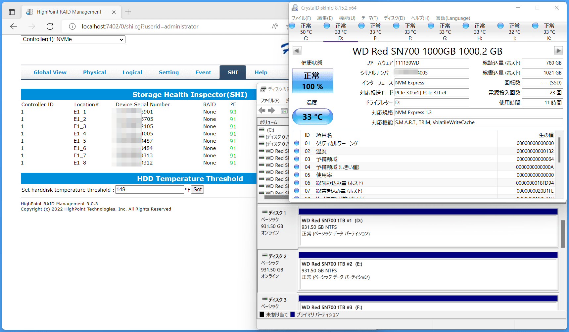The image size is (569, 332).
Task: Click the CrystalDiskInfo next disk arrow
Action: 558,51
